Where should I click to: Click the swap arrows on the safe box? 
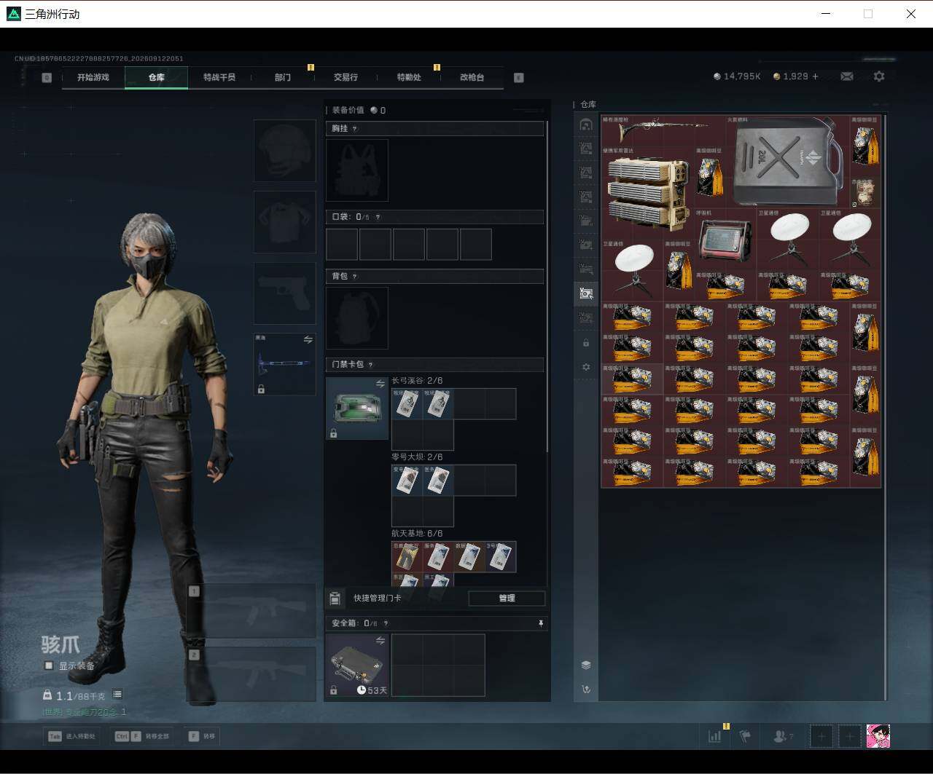coord(380,641)
